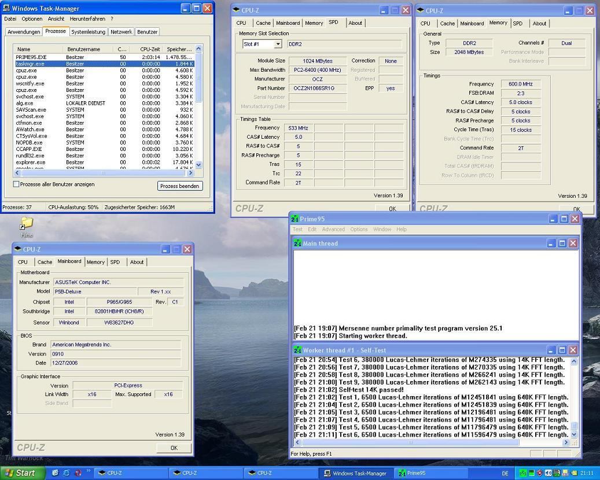600x480 pixels.
Task: Click process list scrollbar down arrow
Action: point(198,165)
